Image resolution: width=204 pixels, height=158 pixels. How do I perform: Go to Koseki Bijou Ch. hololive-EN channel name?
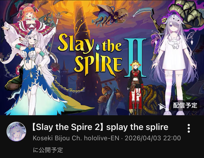click(x=76, y=138)
